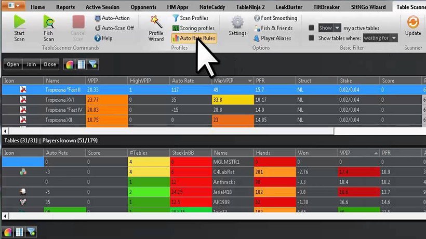Click the Open table button
This screenshot has height=239, width=426.
click(x=13, y=64)
